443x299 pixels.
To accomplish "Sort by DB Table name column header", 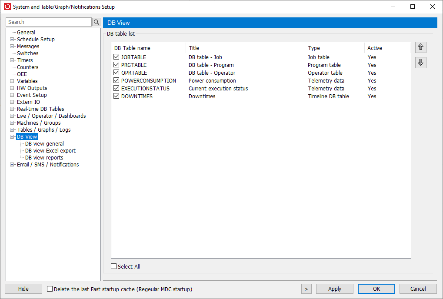I will (x=149, y=48).
